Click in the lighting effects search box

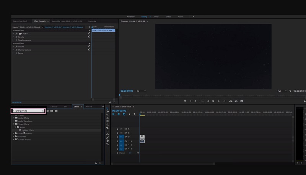[28, 111]
